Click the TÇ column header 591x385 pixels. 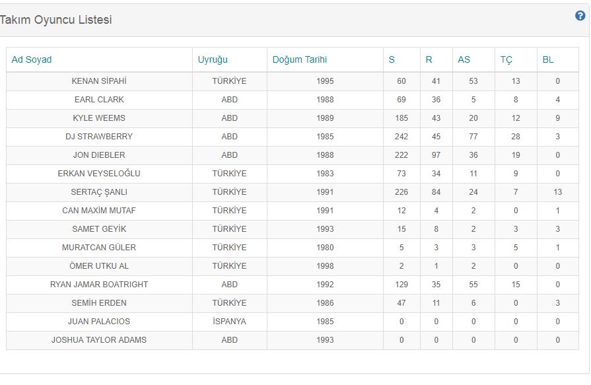506,59
